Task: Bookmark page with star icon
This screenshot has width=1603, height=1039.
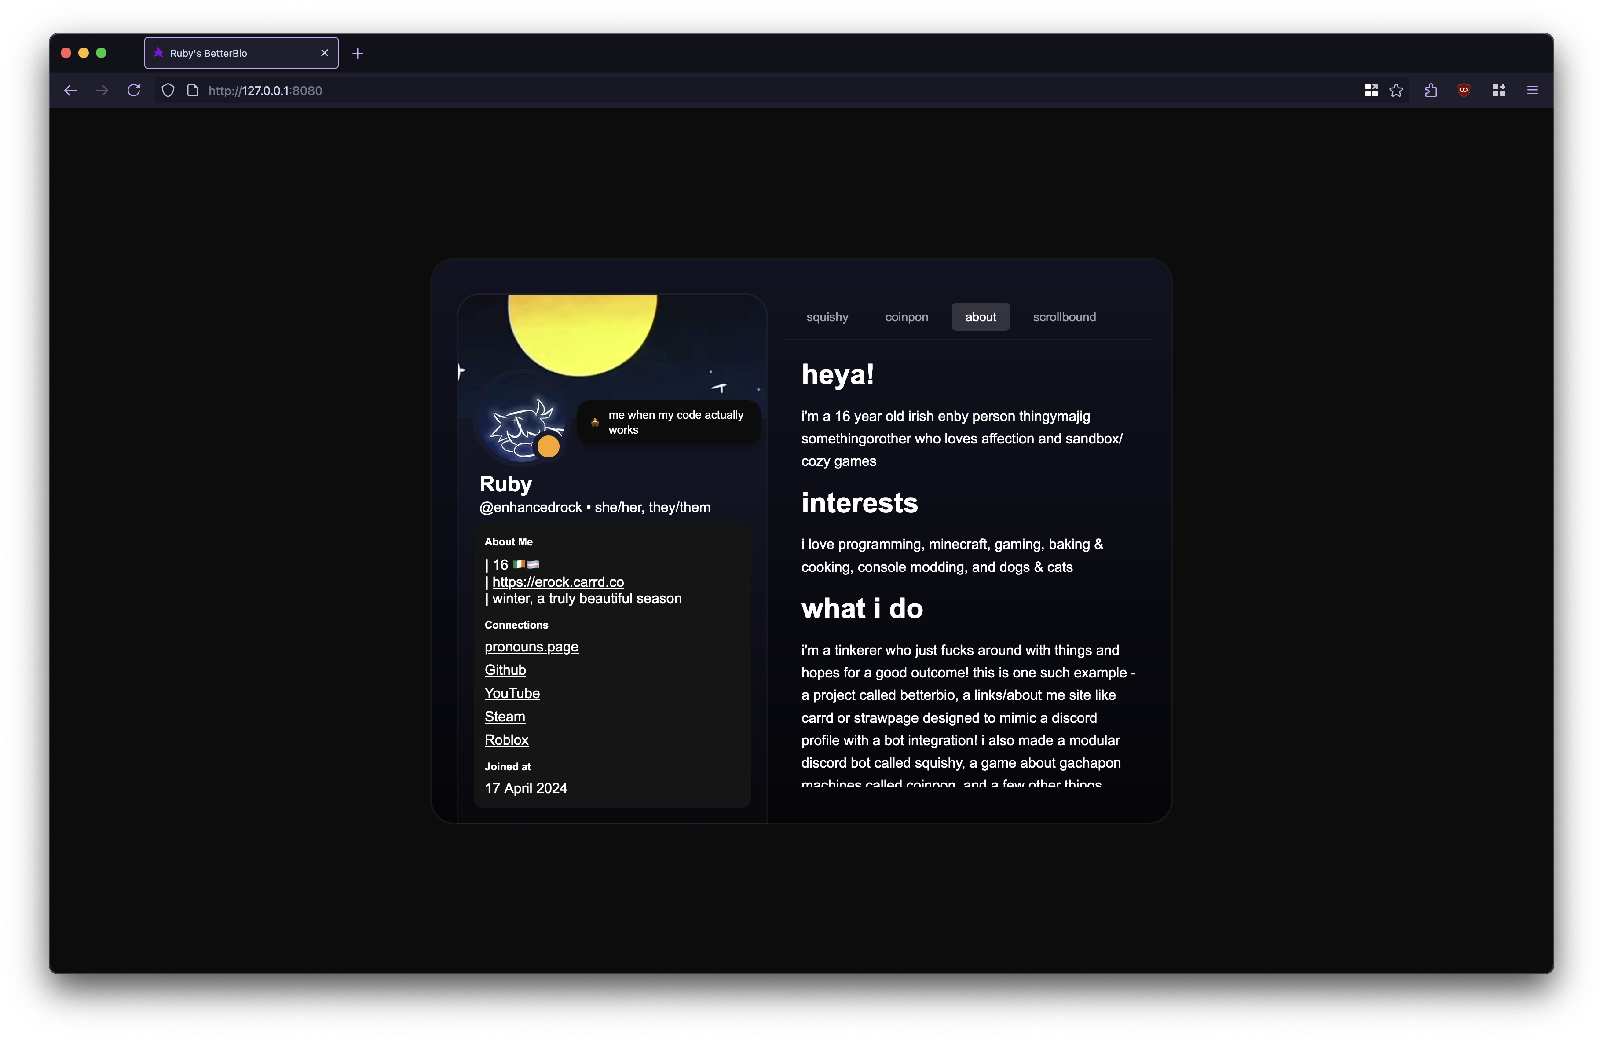Action: (x=1396, y=90)
